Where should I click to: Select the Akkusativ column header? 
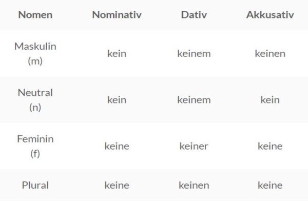coord(270,15)
